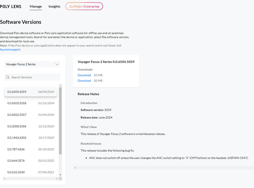The width and height of the screenshot is (254, 188).
Task: Click the version list scroll up arrow
Action: click(x=61, y=85)
